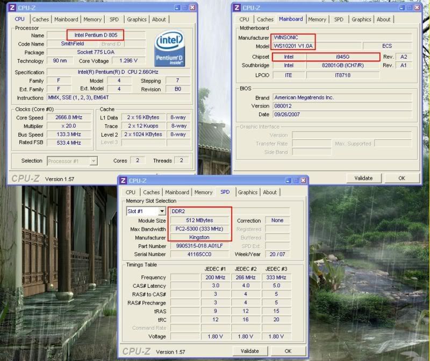
Task: Select Caches tab in the SPD window
Action: (152, 193)
